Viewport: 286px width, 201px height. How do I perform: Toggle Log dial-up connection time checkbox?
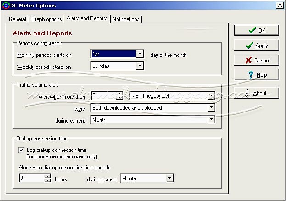[x=21, y=150]
